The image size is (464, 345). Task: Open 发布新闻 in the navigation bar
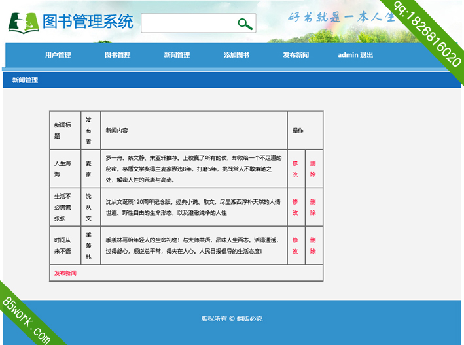coord(296,55)
